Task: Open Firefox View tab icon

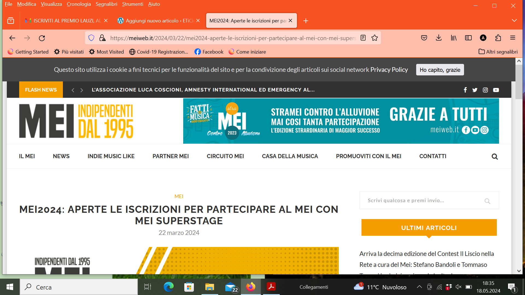Action: (11, 20)
